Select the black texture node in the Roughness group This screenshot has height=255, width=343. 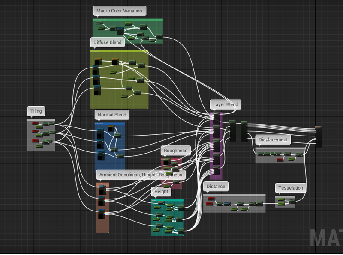pos(166,163)
